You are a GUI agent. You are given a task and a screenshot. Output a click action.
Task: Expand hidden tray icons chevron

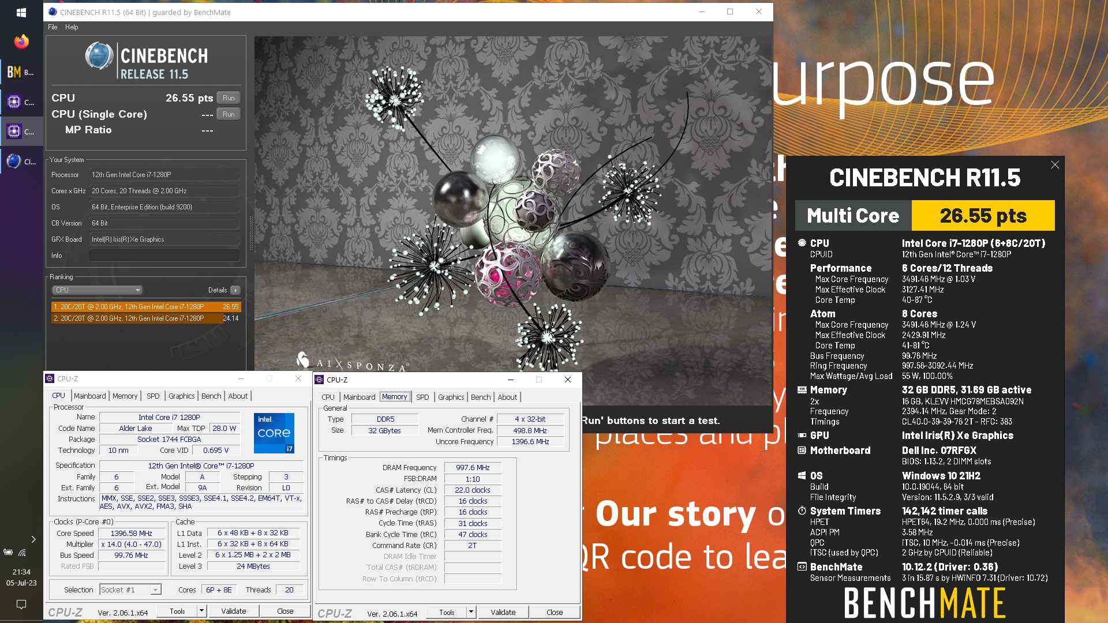tap(33, 539)
